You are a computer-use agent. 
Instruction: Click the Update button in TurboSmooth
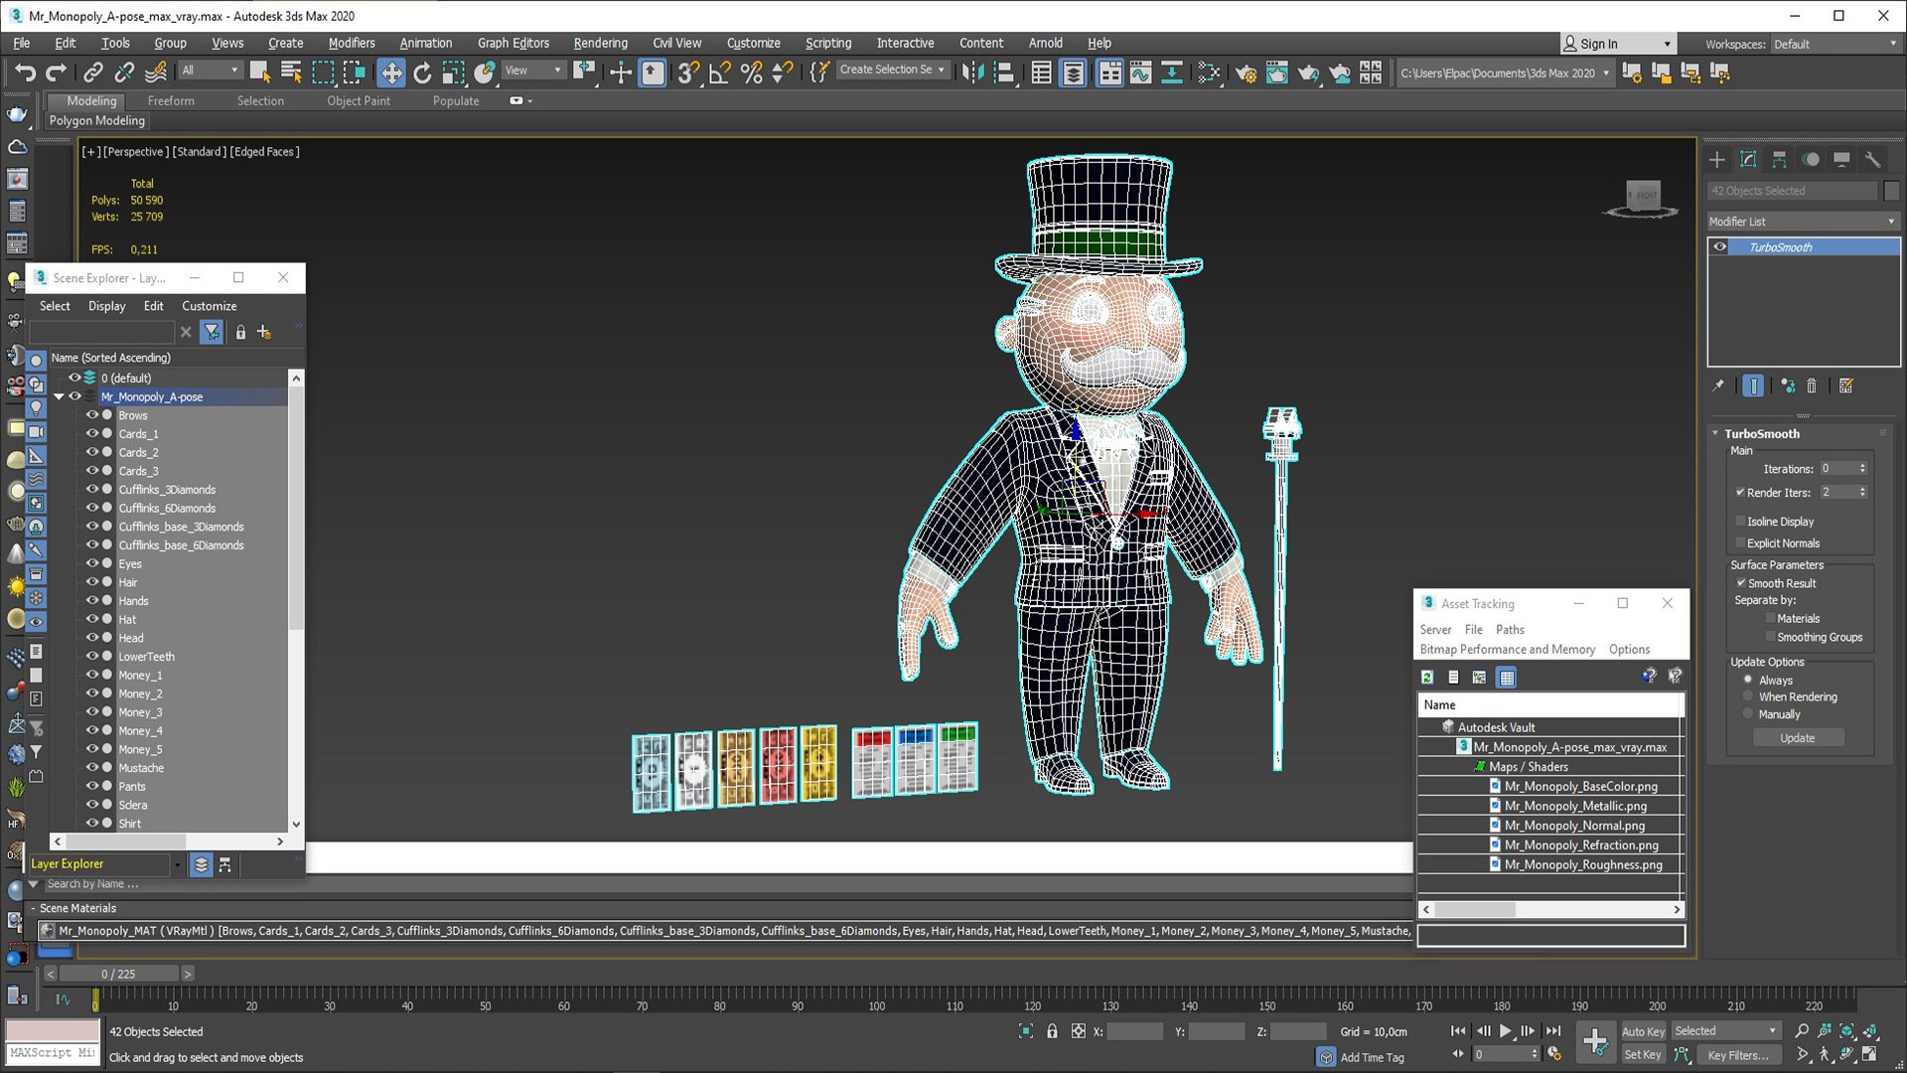pos(1798,738)
